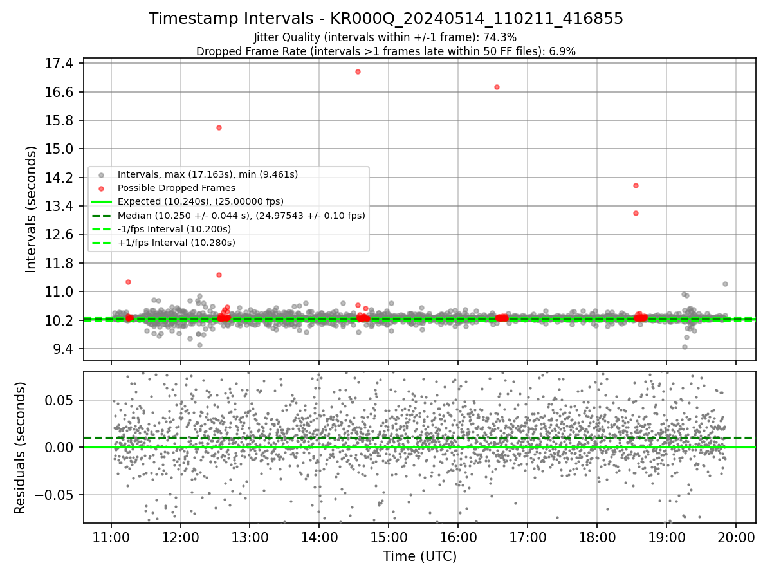Click the Time (UTC) x-axis label

(x=419, y=556)
